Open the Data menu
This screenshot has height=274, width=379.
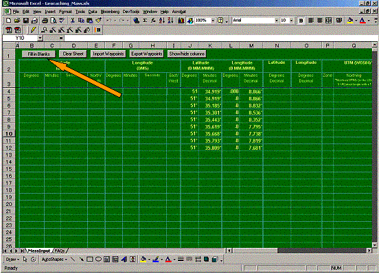click(93, 12)
